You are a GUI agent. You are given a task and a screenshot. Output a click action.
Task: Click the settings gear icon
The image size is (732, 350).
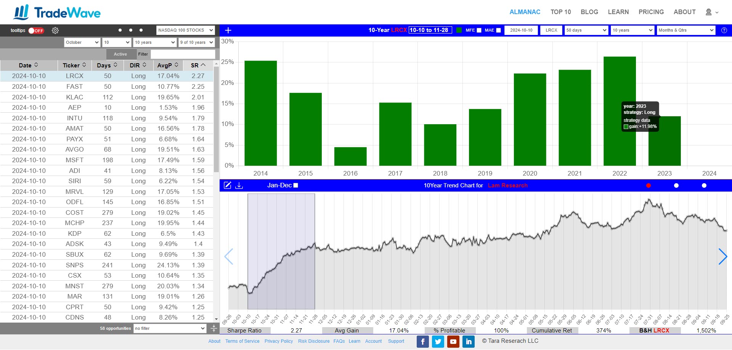click(55, 30)
